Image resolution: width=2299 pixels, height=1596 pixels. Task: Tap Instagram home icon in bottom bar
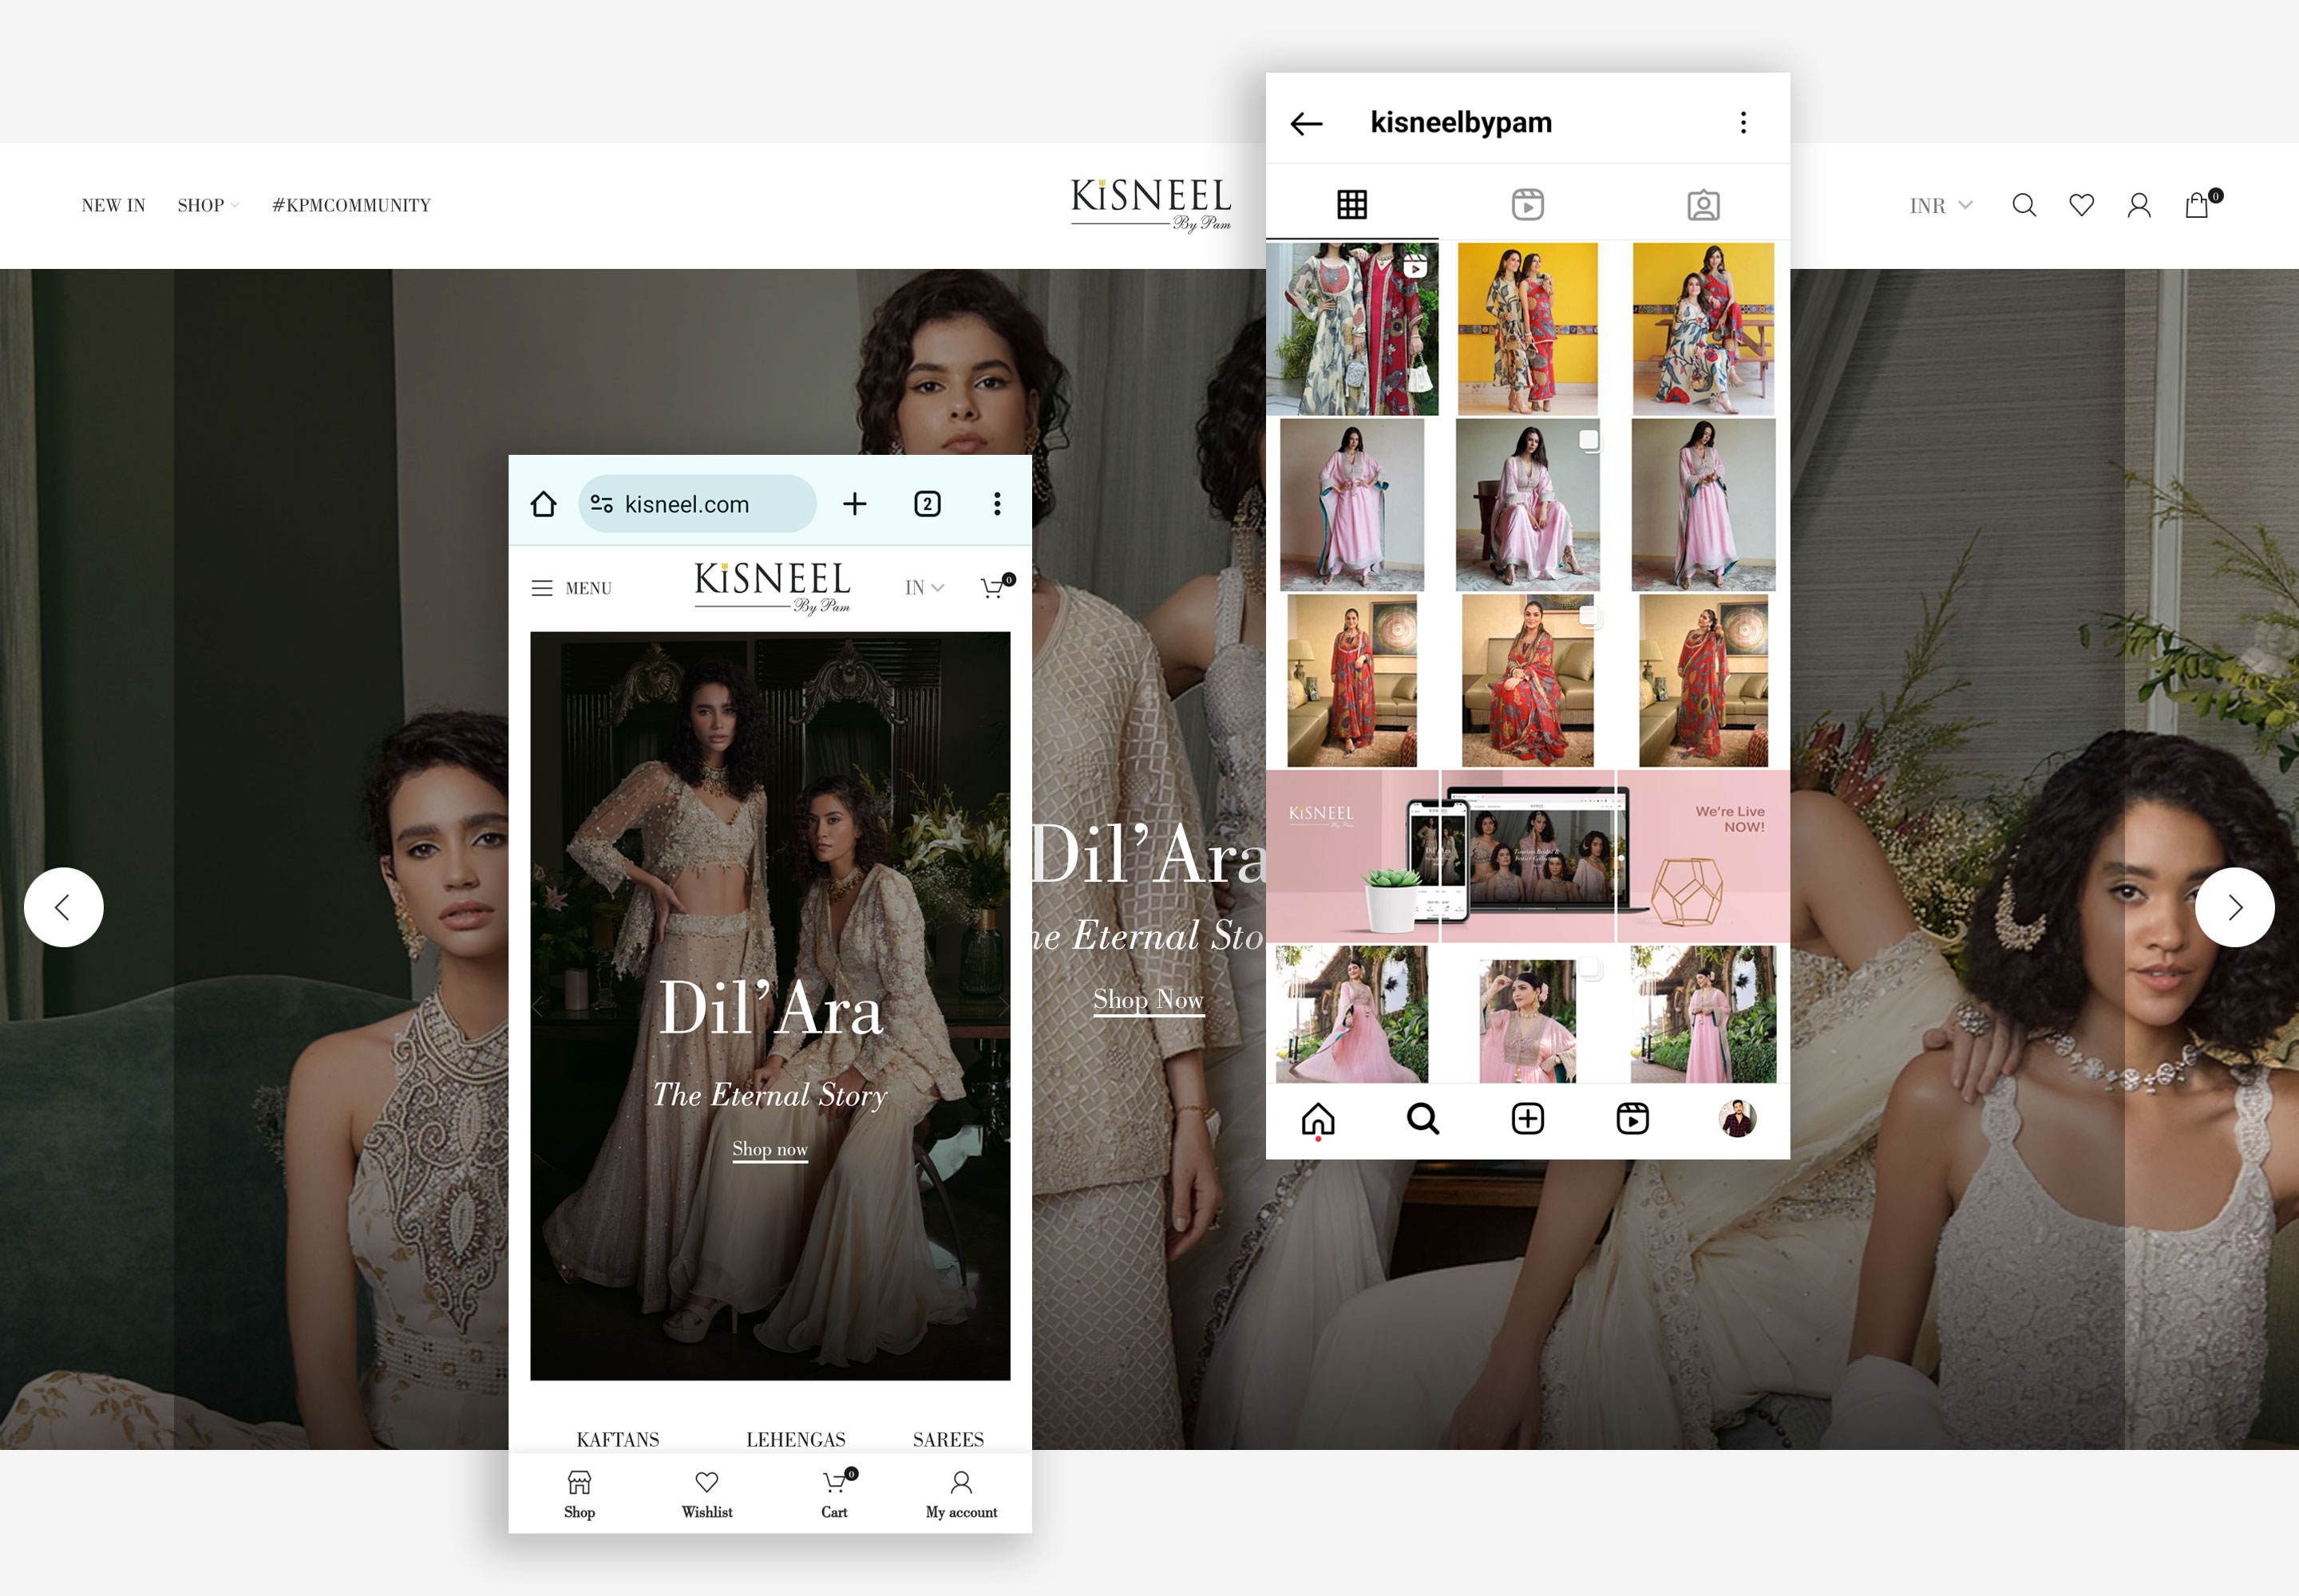coord(1319,1119)
